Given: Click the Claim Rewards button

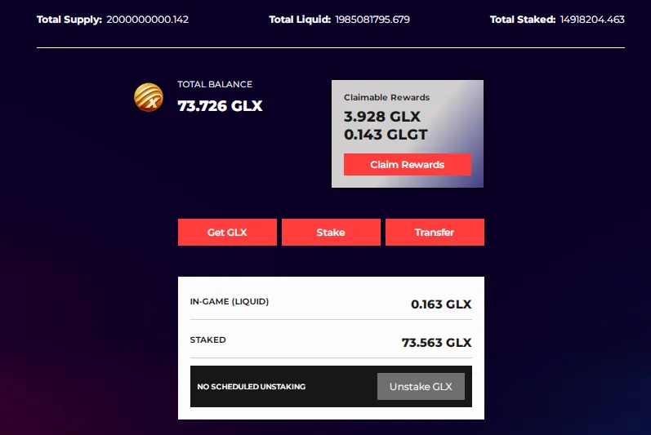Looking at the screenshot, I should click(x=408, y=165).
